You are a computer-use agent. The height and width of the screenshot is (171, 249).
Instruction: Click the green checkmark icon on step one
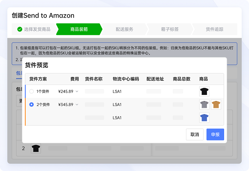[x=20, y=29]
